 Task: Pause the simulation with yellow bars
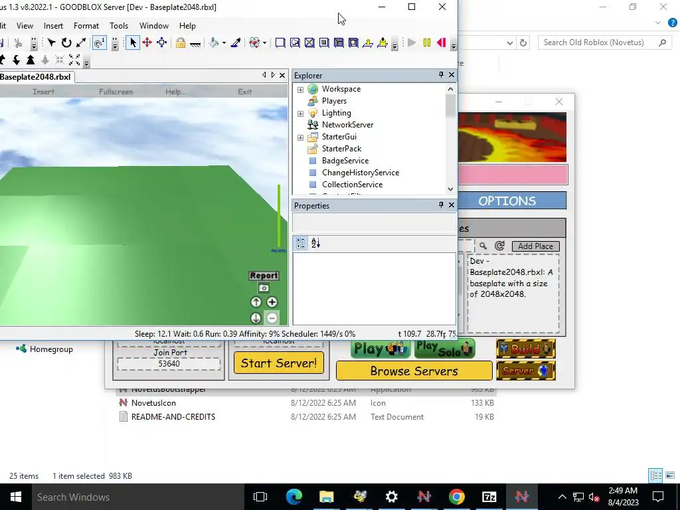coord(427,42)
